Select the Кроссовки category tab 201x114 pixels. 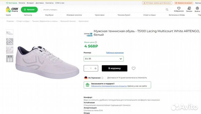click(x=99, y=15)
